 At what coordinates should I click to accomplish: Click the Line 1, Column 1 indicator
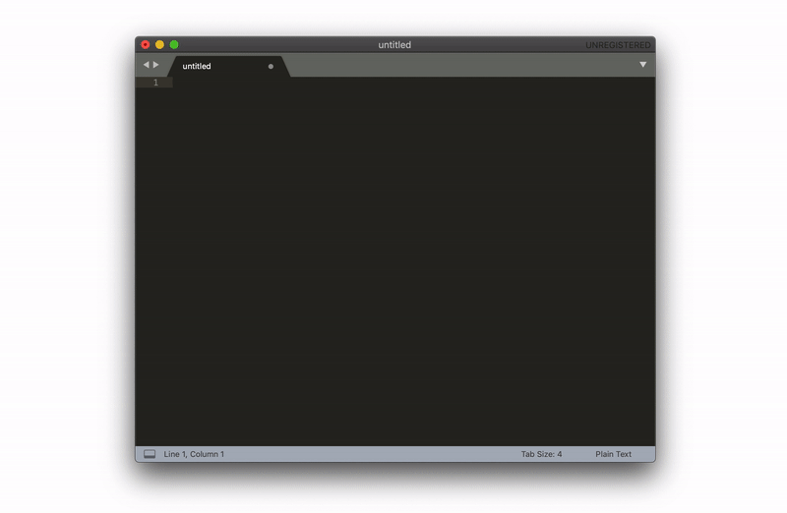coord(194,454)
